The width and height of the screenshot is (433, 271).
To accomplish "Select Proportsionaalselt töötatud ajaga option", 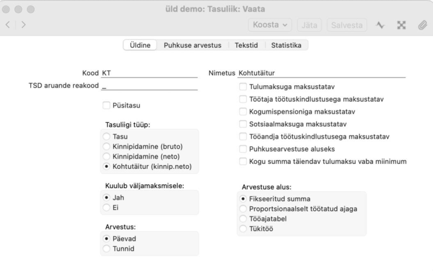I will (243, 209).
